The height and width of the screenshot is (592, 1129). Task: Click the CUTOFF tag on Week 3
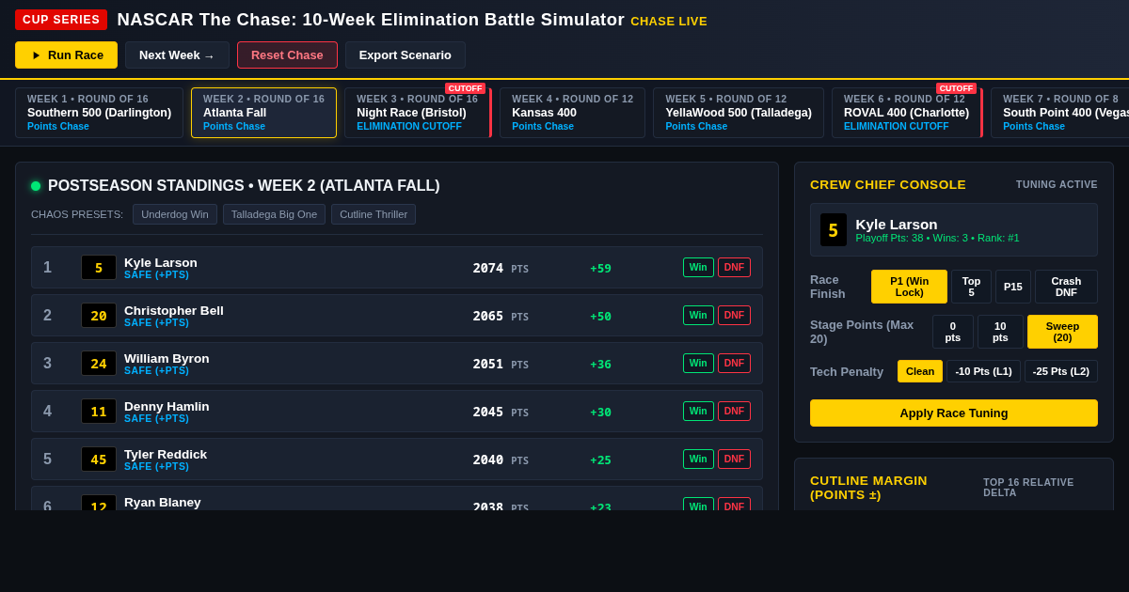pos(465,88)
